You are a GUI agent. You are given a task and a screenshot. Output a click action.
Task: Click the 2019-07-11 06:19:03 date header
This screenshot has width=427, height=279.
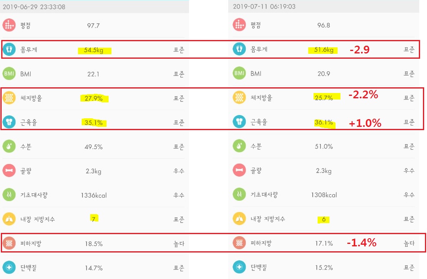click(264, 7)
